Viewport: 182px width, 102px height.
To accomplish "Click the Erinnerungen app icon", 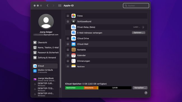I will 73,61.
